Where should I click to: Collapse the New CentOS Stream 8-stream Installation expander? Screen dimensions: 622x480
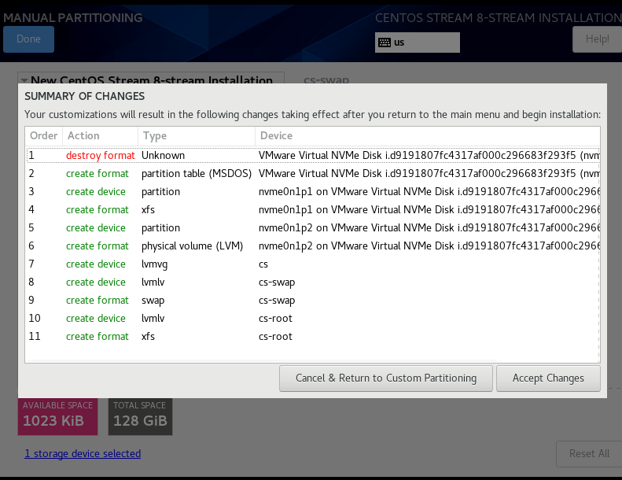[x=24, y=80]
